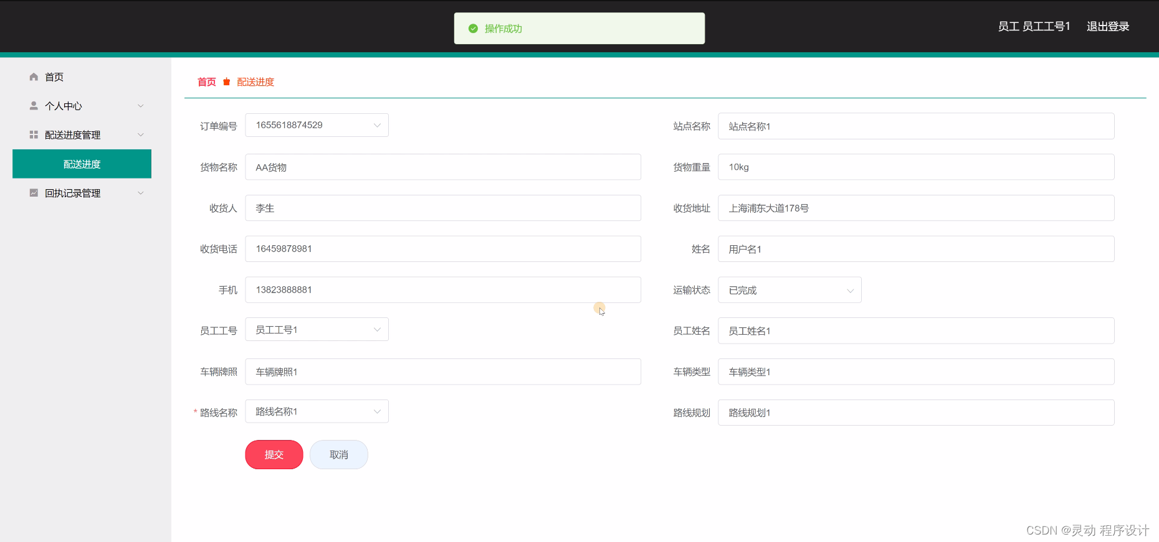This screenshot has height=542, width=1159.
Task: Click the 取消 button
Action: coord(339,454)
